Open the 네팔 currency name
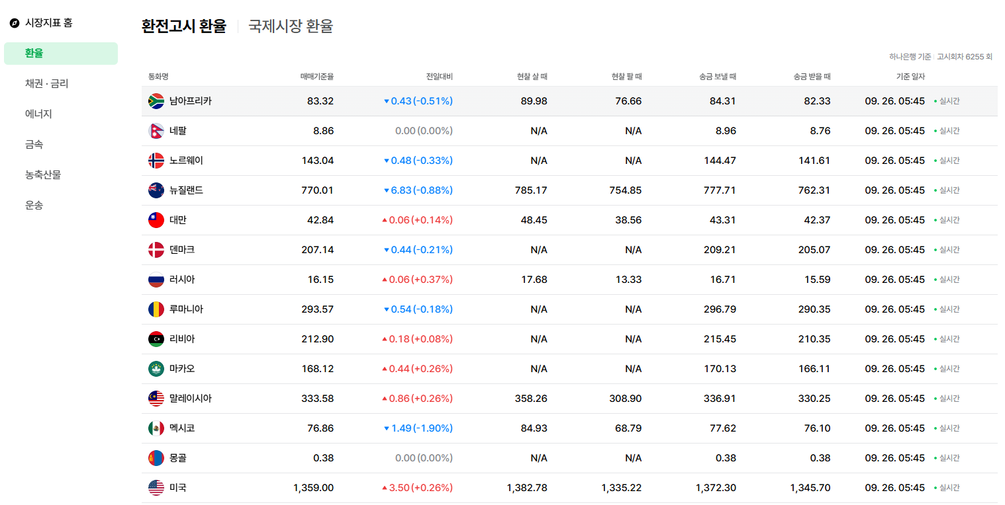The height and width of the screenshot is (505, 1005). click(178, 131)
